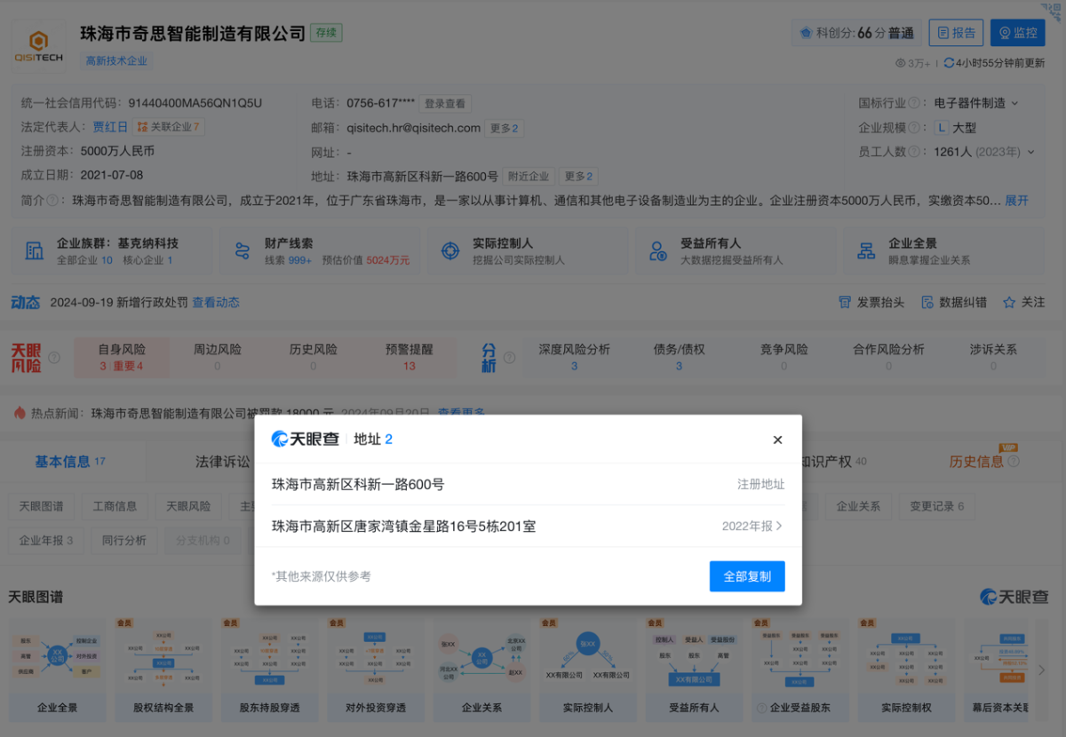Click the QISITECH company logo
Image resolution: width=1066 pixels, height=737 pixels.
click(x=37, y=44)
